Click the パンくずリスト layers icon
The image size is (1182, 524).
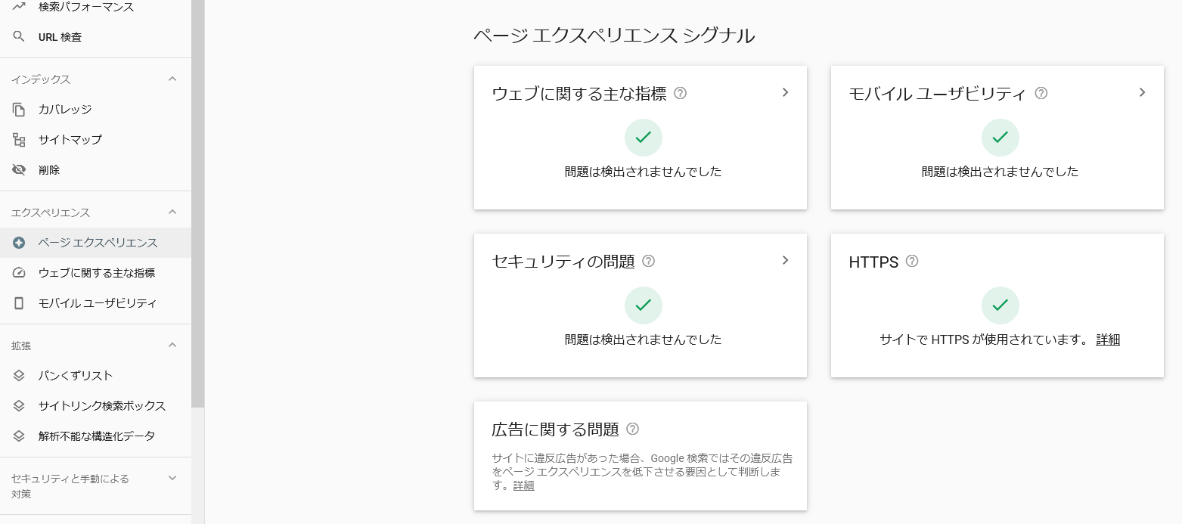coord(19,376)
